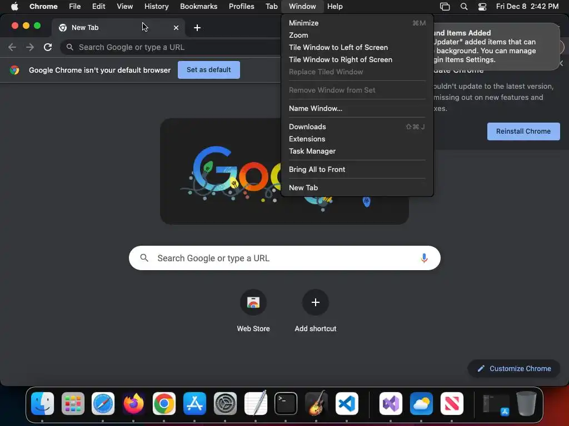Select the New Tab browser tab

[x=118, y=28]
